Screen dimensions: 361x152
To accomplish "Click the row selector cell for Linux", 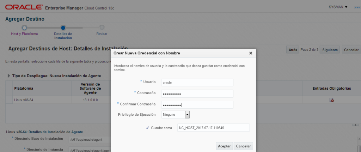I will point(9,100).
